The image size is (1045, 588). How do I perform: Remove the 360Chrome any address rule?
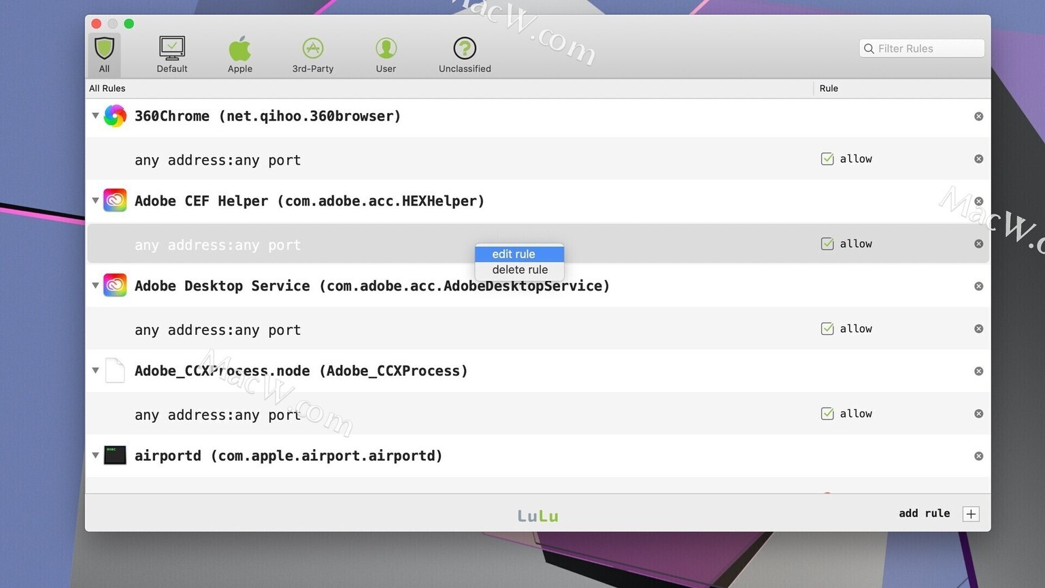[x=978, y=159]
